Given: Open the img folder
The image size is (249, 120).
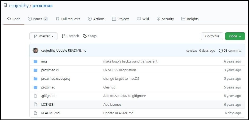Looking at the screenshot, I should pyautogui.click(x=44, y=61).
